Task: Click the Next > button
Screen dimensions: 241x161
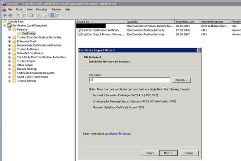Action: pos(168,153)
